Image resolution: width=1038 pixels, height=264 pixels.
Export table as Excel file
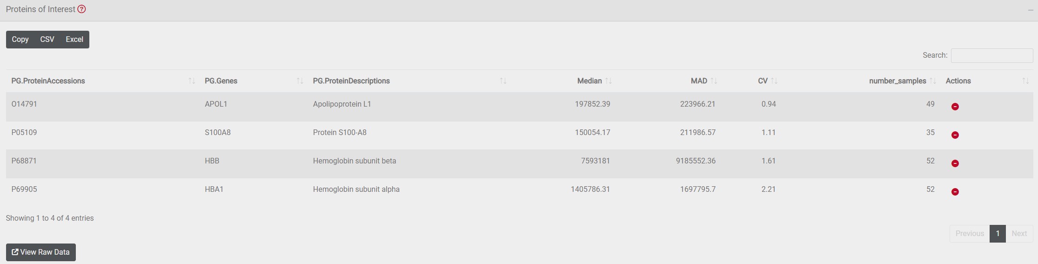74,40
